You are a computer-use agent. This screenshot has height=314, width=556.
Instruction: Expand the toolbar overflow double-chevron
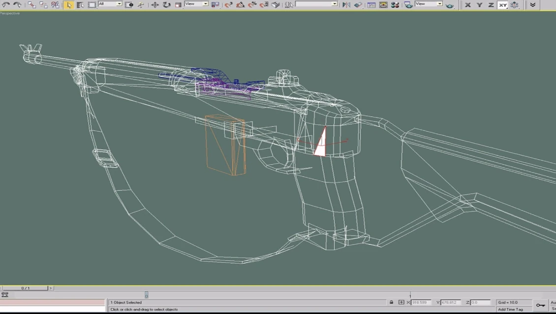point(532,4)
